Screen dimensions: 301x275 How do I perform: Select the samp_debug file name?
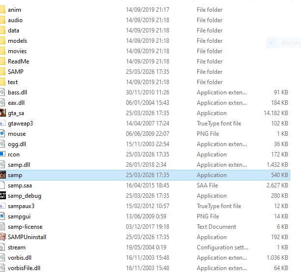(25, 196)
